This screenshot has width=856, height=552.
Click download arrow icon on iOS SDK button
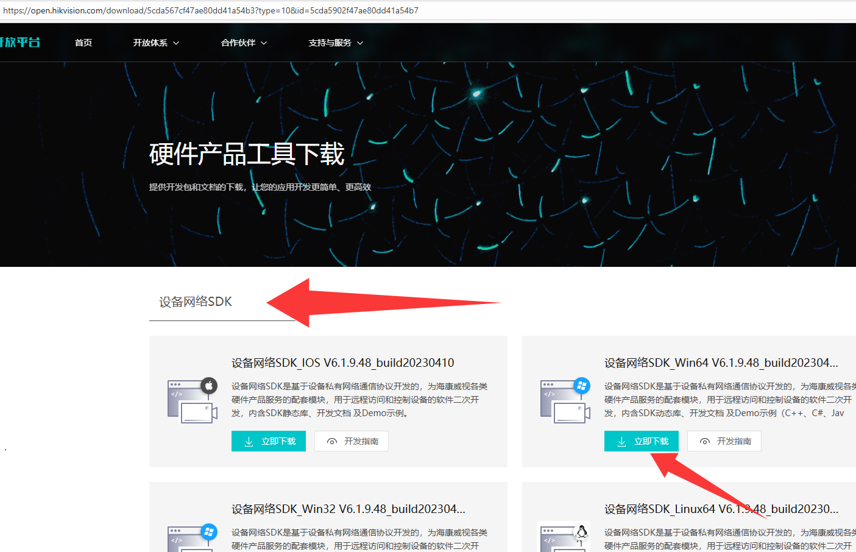[249, 442]
